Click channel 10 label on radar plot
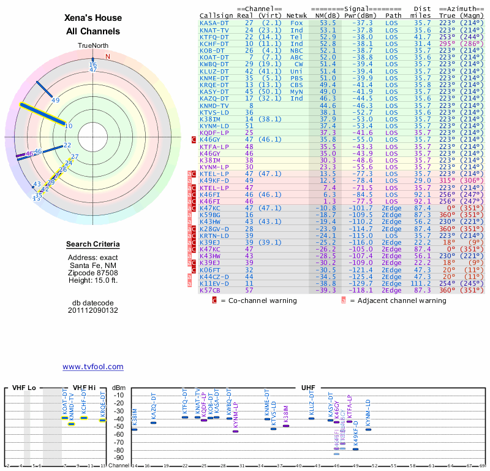Screen dimensions: 490x471 [x=69, y=126]
